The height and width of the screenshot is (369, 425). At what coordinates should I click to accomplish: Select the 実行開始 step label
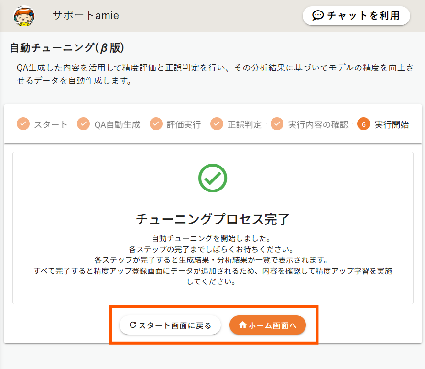pos(392,125)
